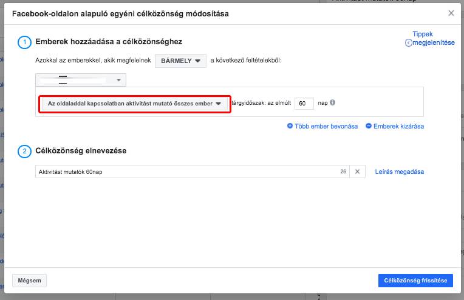Click 'Célközönség frissítése' button
Image resolution: width=464 pixels, height=300 pixels.
[x=415, y=281]
